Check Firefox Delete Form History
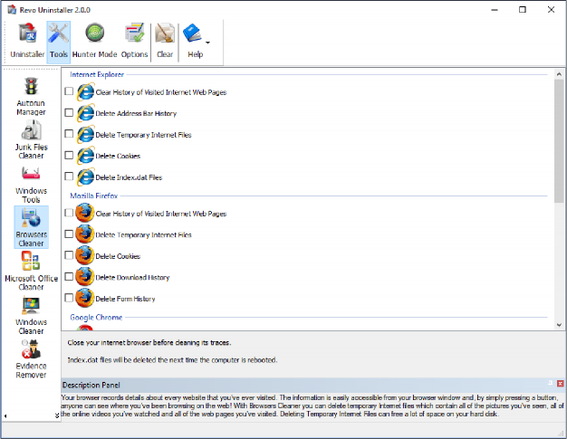 point(69,298)
